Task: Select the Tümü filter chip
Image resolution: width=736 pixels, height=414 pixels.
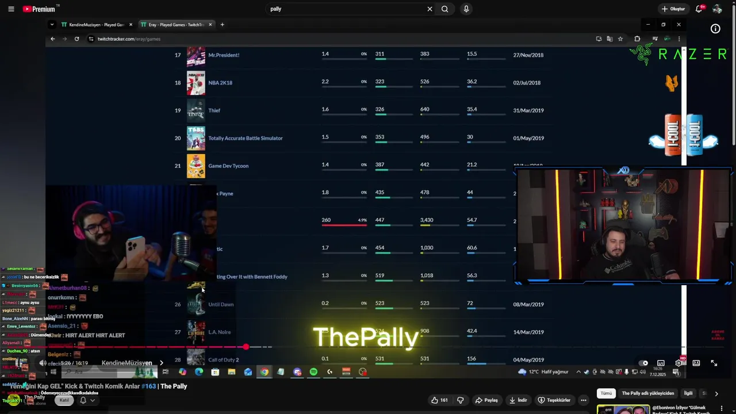Action: pyautogui.click(x=606, y=393)
